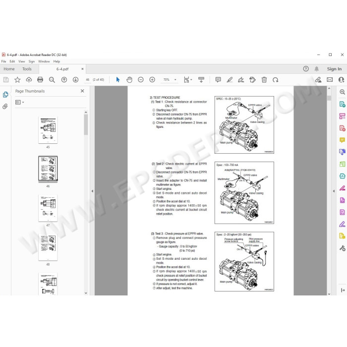The height and width of the screenshot is (347, 347).
Task: Switch to the Home tab
Action: (x=9, y=69)
